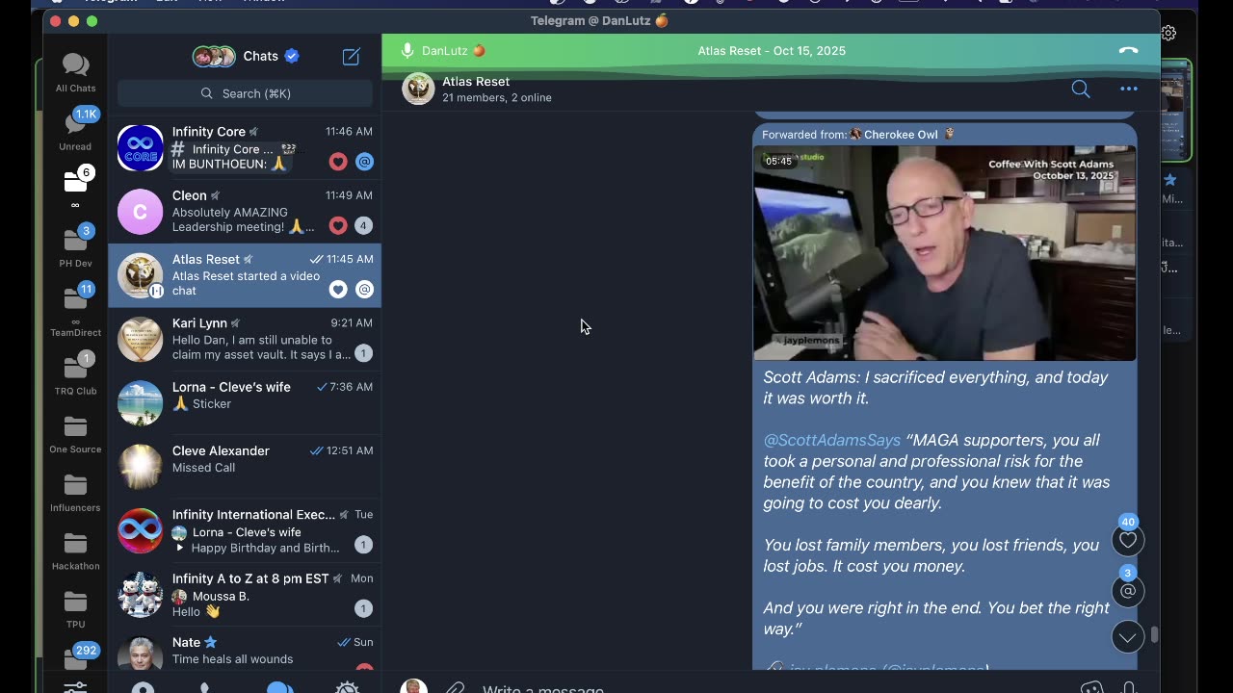Click blue star in background window

pos(1170,180)
